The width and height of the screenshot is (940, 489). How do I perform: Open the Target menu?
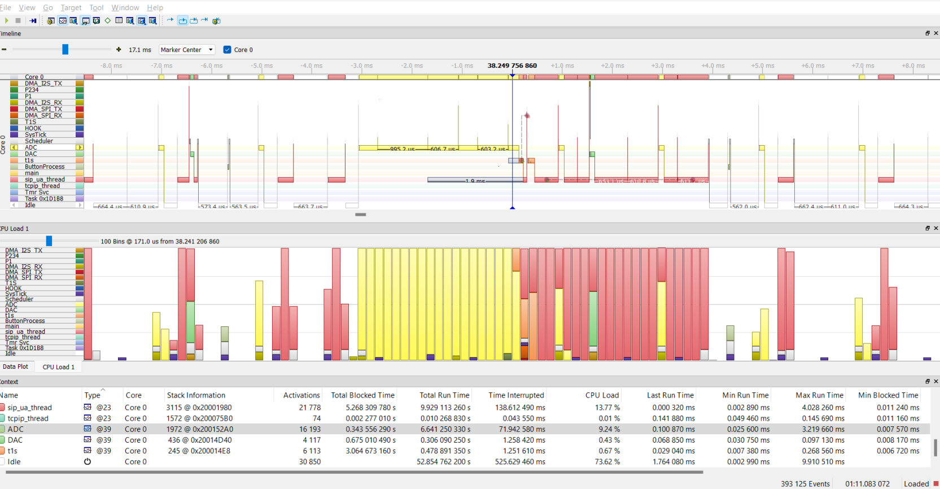[71, 7]
